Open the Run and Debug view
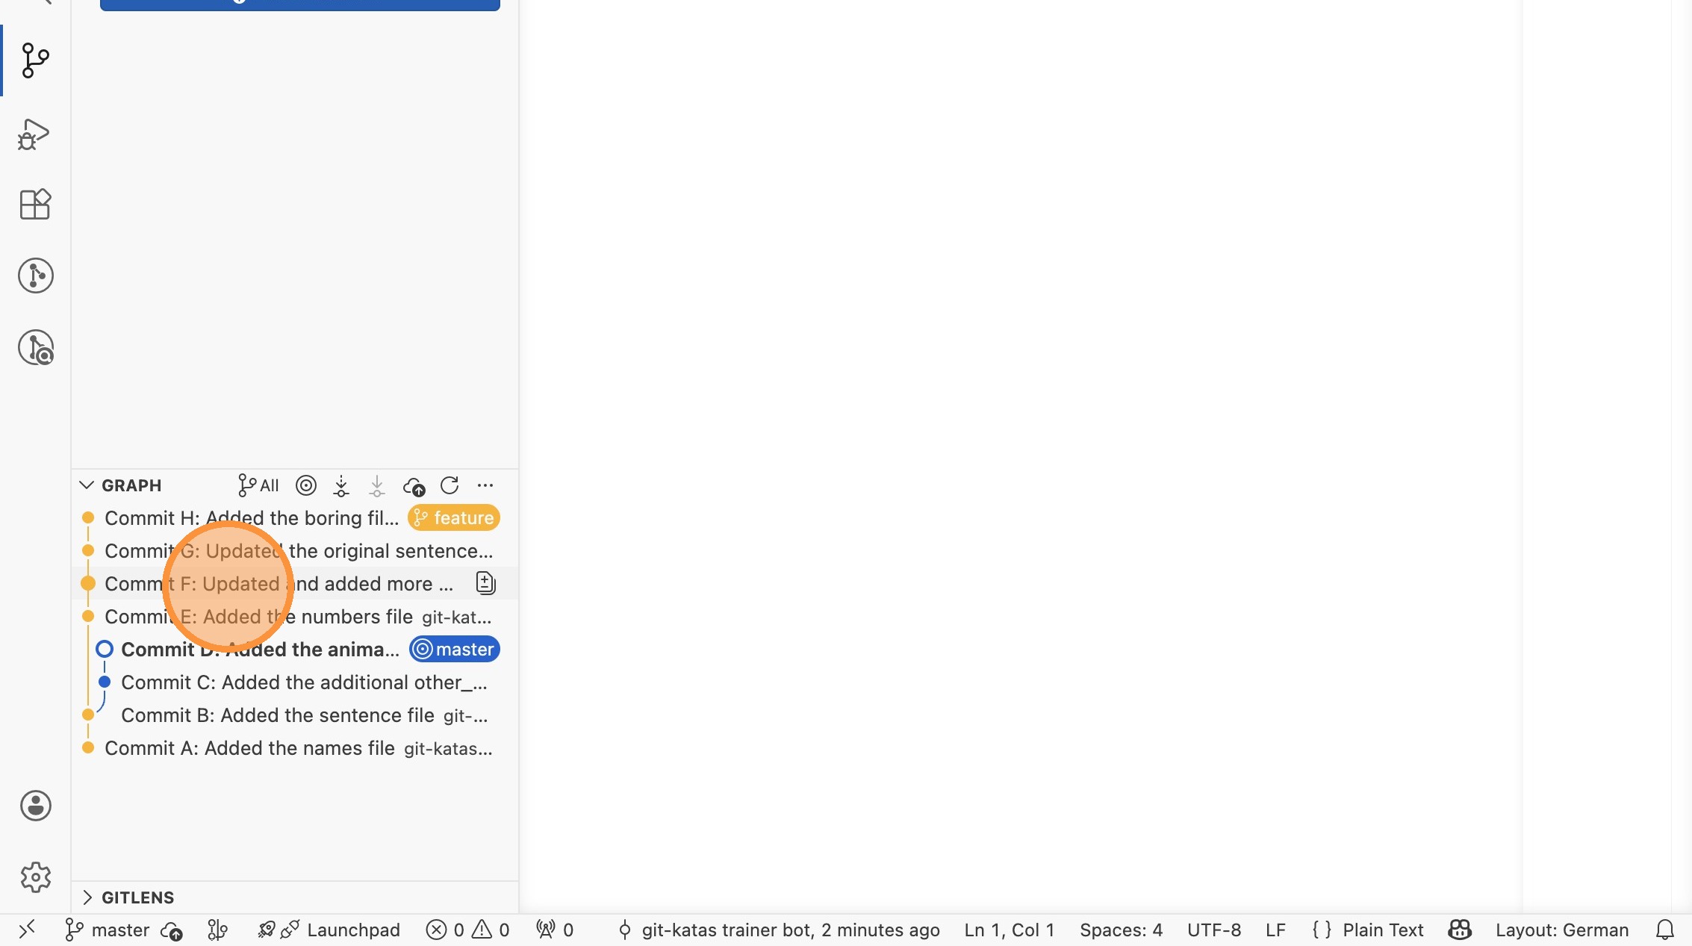The width and height of the screenshot is (1692, 946). click(x=35, y=134)
